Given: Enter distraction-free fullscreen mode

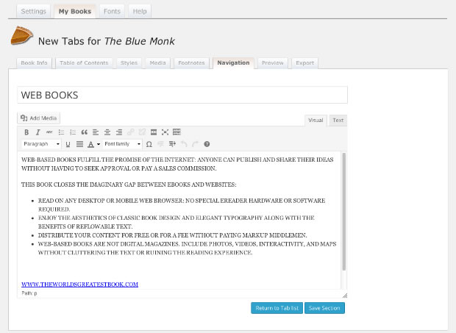Looking at the screenshot, I should (165, 132).
